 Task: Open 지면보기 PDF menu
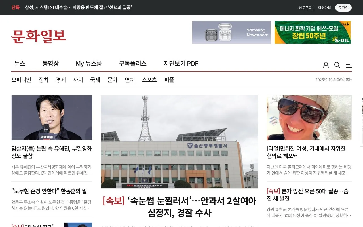tap(181, 64)
